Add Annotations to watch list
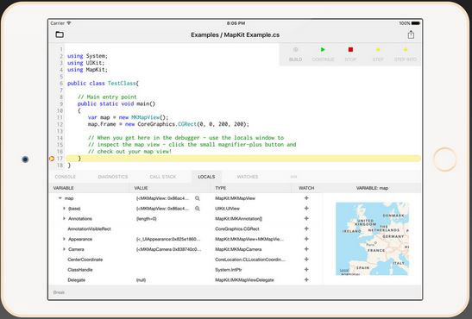 [306, 219]
